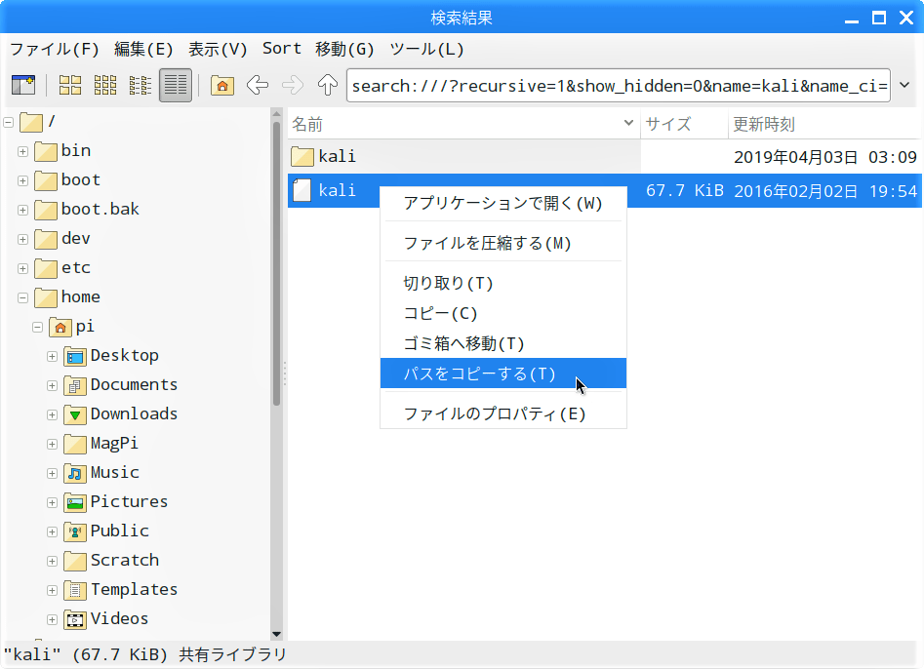Expand the boot folder node

click(x=23, y=180)
